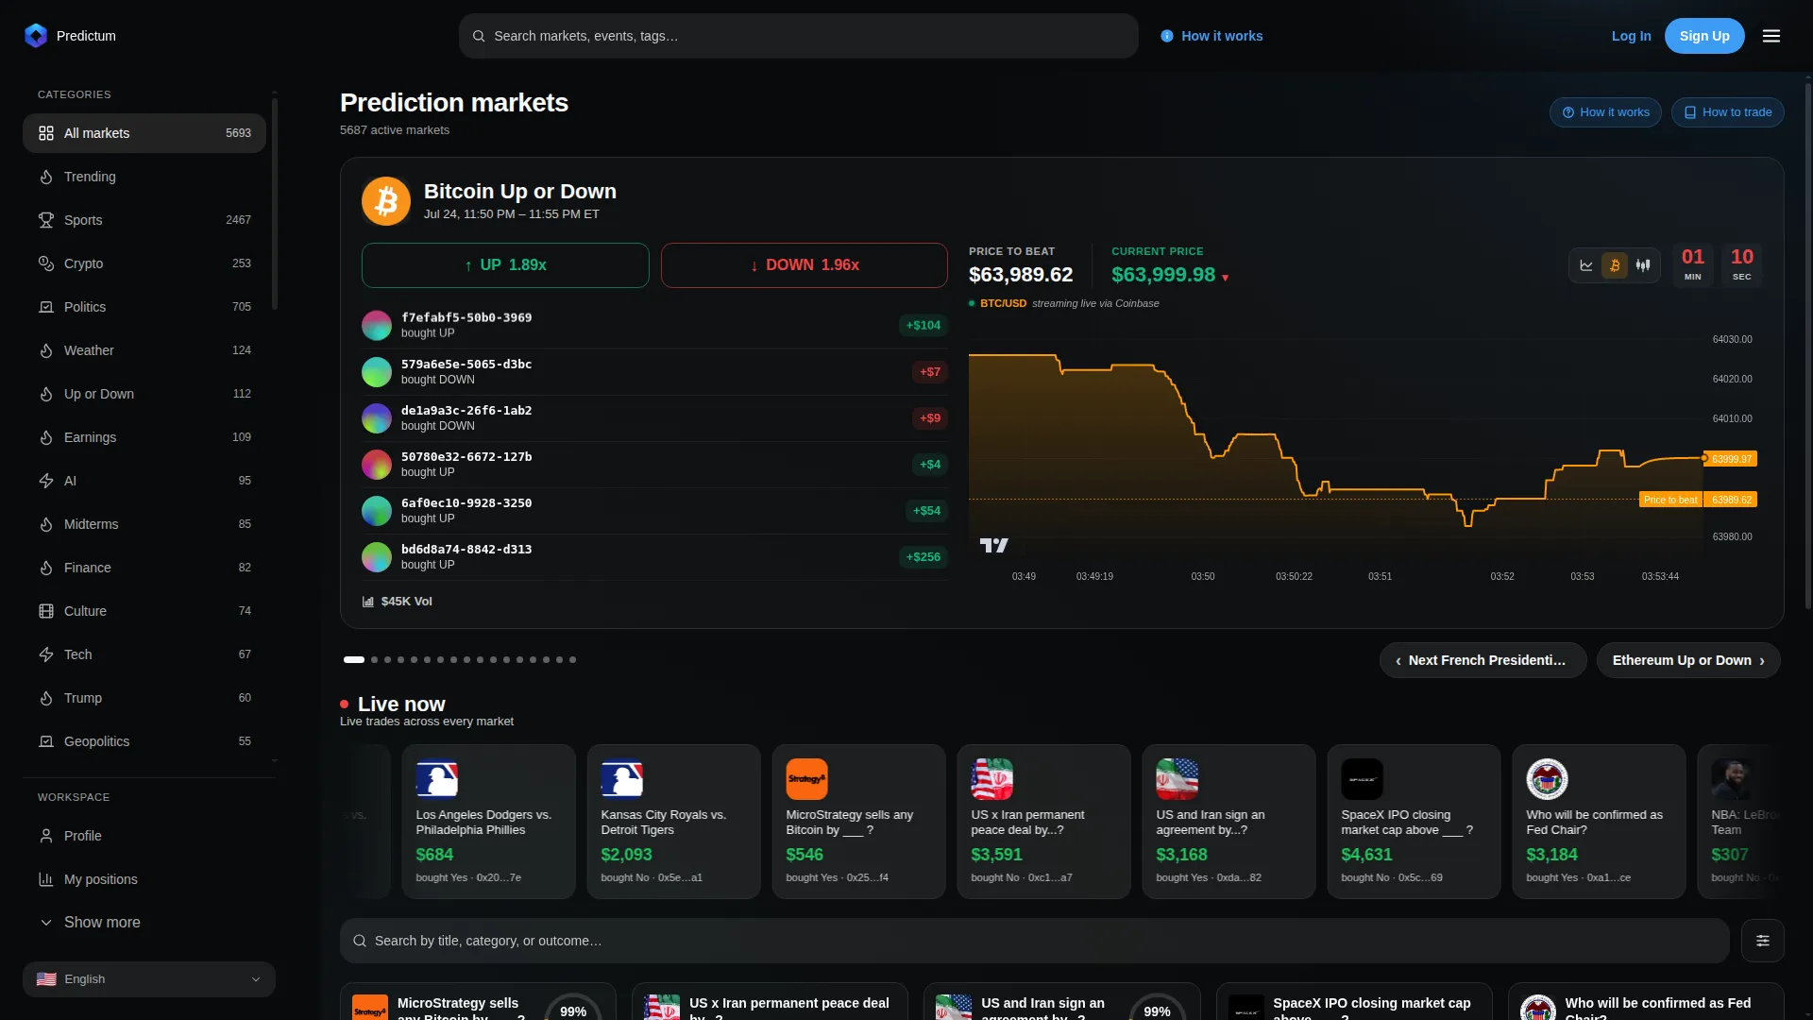1813x1020 pixels.
Task: Open the hamburger menu icon
Action: click(x=1771, y=36)
